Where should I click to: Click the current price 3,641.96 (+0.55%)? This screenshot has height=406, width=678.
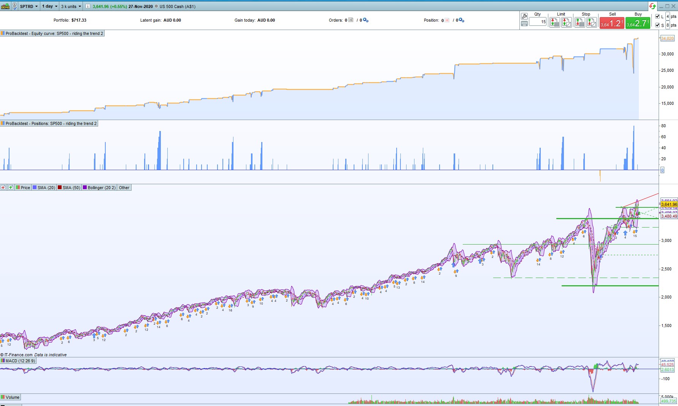tap(110, 6)
